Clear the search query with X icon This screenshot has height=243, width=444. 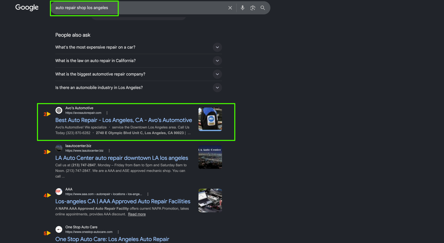[230, 8]
